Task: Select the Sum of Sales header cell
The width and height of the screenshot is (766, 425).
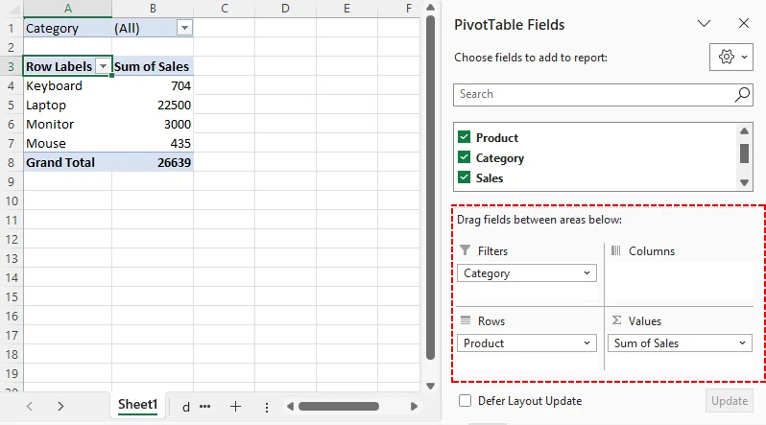Action: (x=153, y=66)
